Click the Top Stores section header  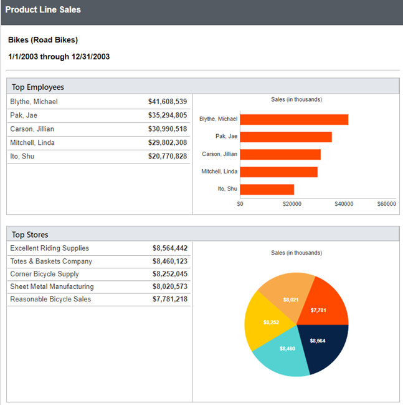(x=30, y=235)
